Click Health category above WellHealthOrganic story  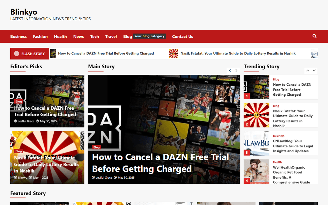[x=277, y=162]
